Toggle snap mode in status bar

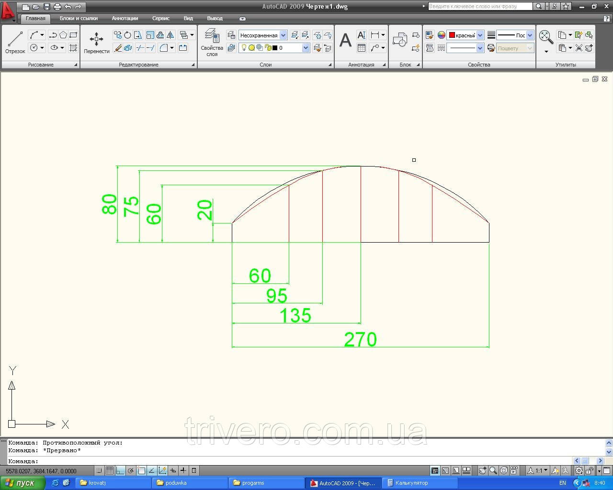click(99, 471)
